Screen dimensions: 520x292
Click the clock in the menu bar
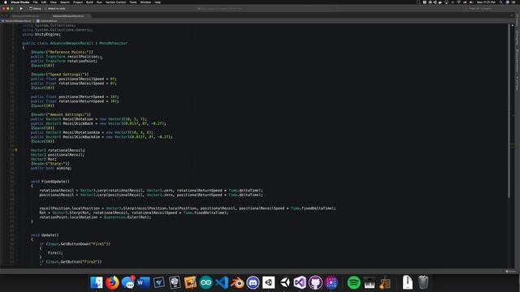click(486, 2)
